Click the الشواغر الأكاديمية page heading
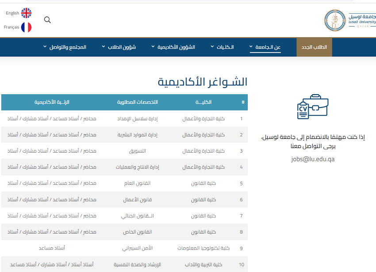Screen dimensions: 376x272 tap(203, 82)
